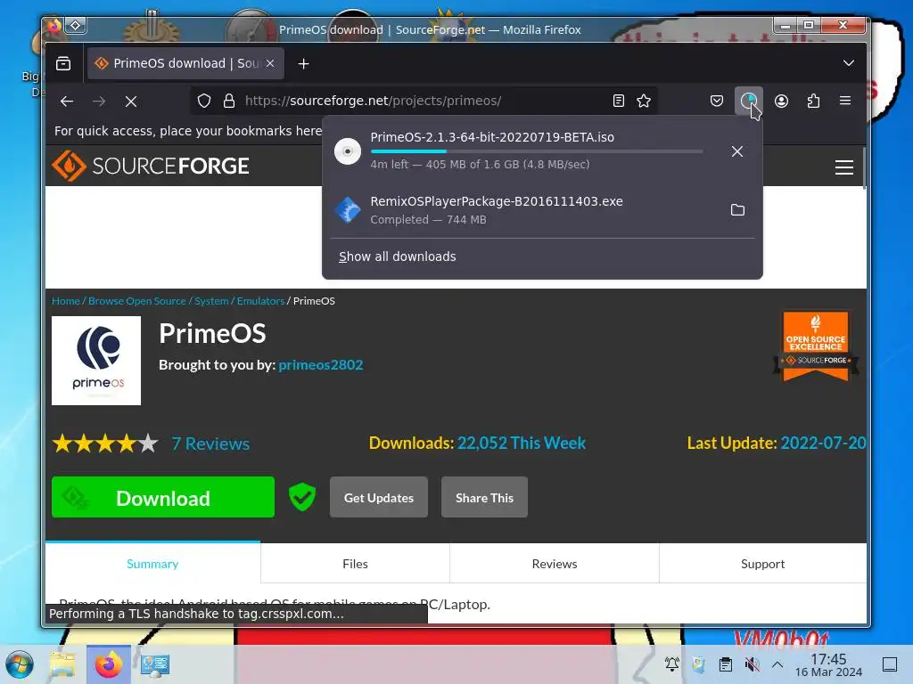Switch to the Support tab

(763, 564)
